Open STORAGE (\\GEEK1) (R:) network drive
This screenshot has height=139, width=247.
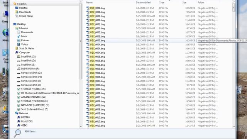click(33, 89)
